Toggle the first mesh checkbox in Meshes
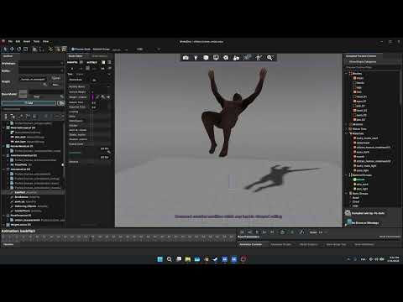This screenshot has height=302, width=403. point(354,78)
